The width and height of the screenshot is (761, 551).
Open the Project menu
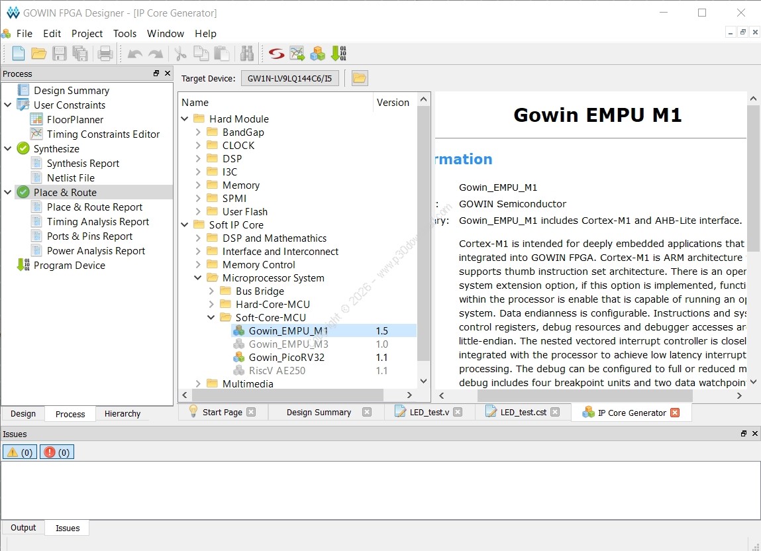[87, 34]
